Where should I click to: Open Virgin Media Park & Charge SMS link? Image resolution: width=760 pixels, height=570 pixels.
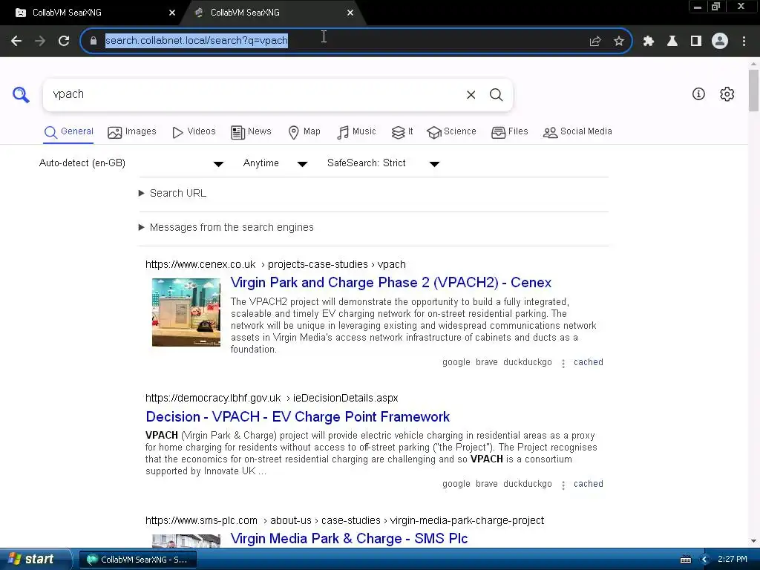(x=349, y=539)
